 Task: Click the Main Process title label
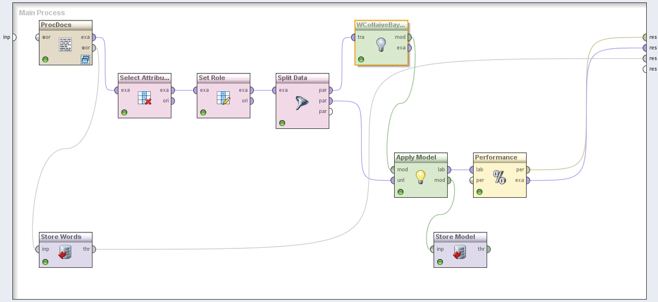pos(42,12)
